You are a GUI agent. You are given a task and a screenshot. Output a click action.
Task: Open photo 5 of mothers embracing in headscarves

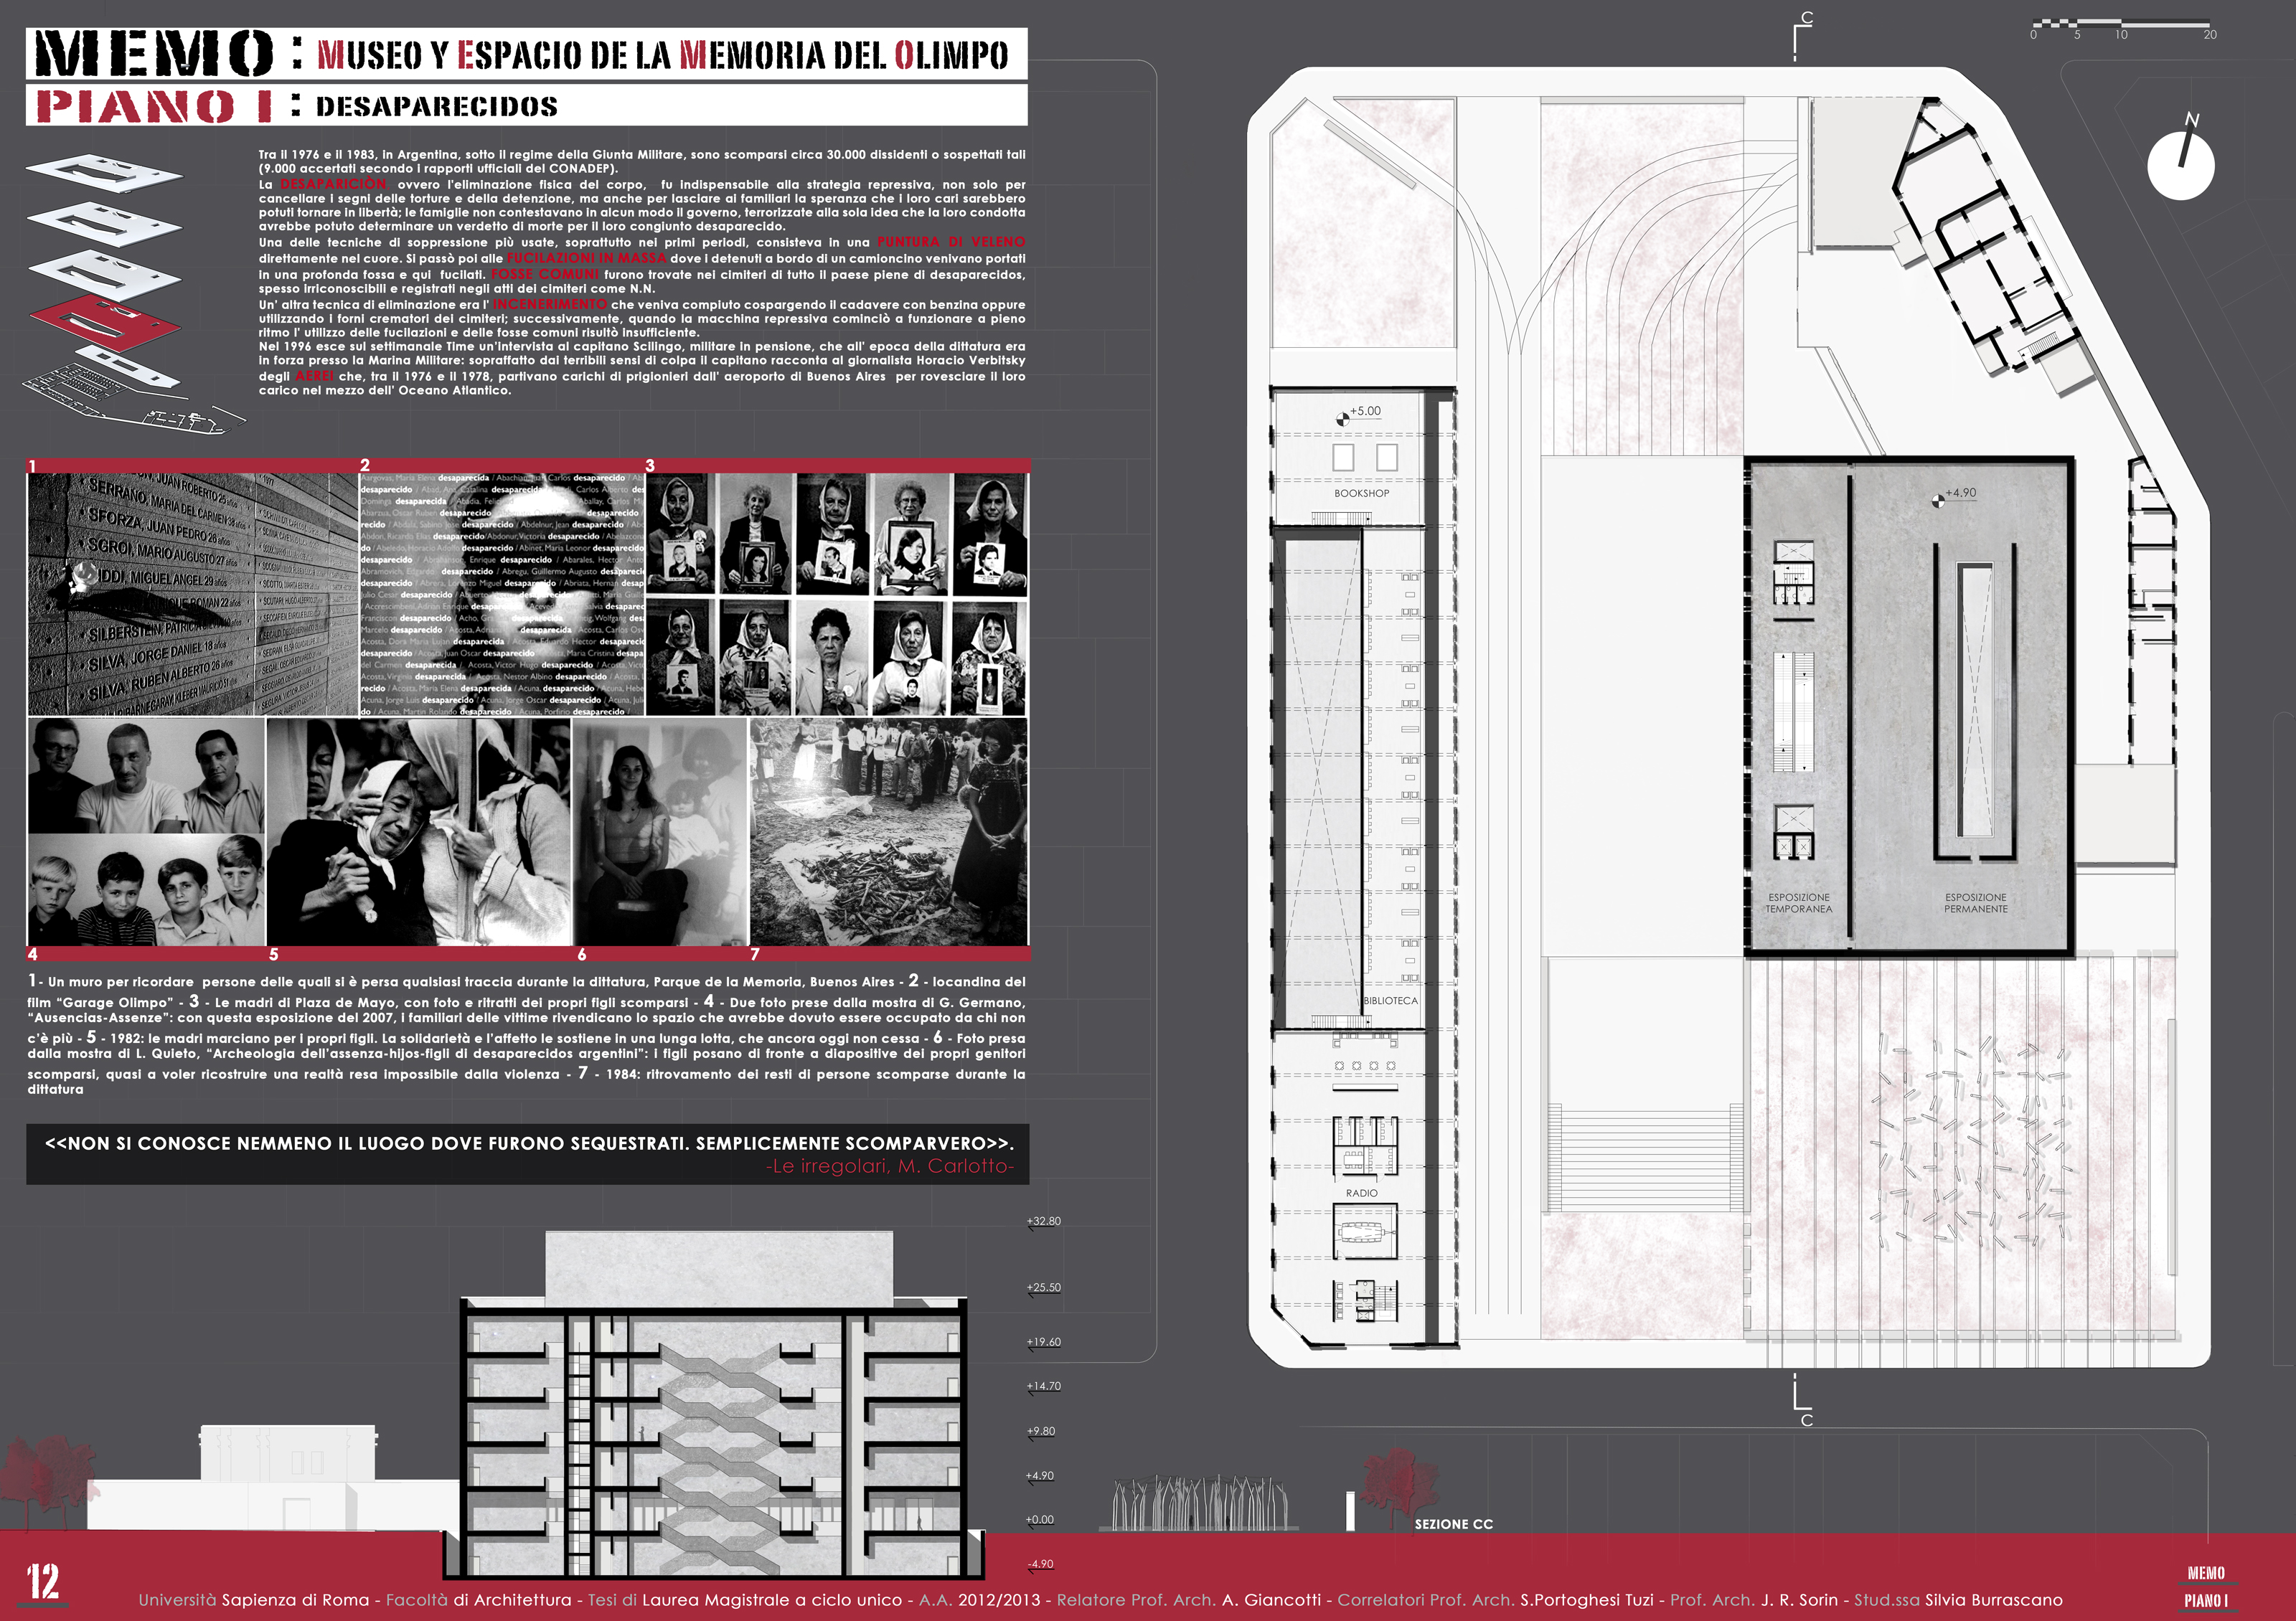coord(419,831)
